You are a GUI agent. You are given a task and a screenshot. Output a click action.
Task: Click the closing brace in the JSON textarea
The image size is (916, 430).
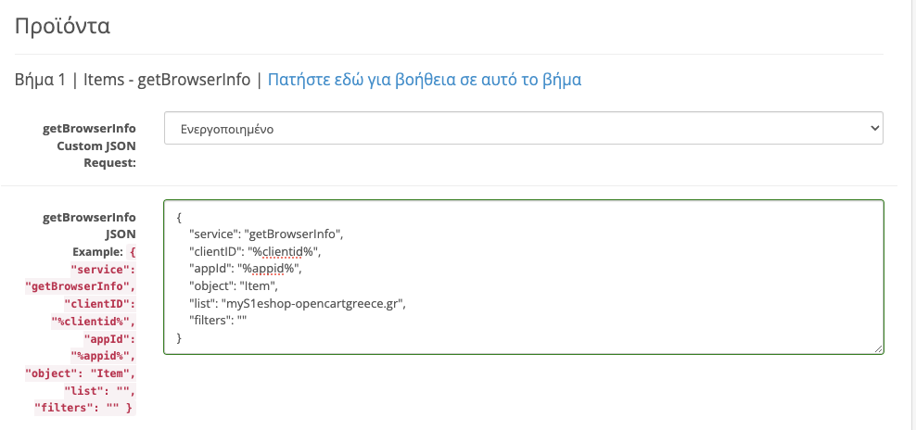179,337
